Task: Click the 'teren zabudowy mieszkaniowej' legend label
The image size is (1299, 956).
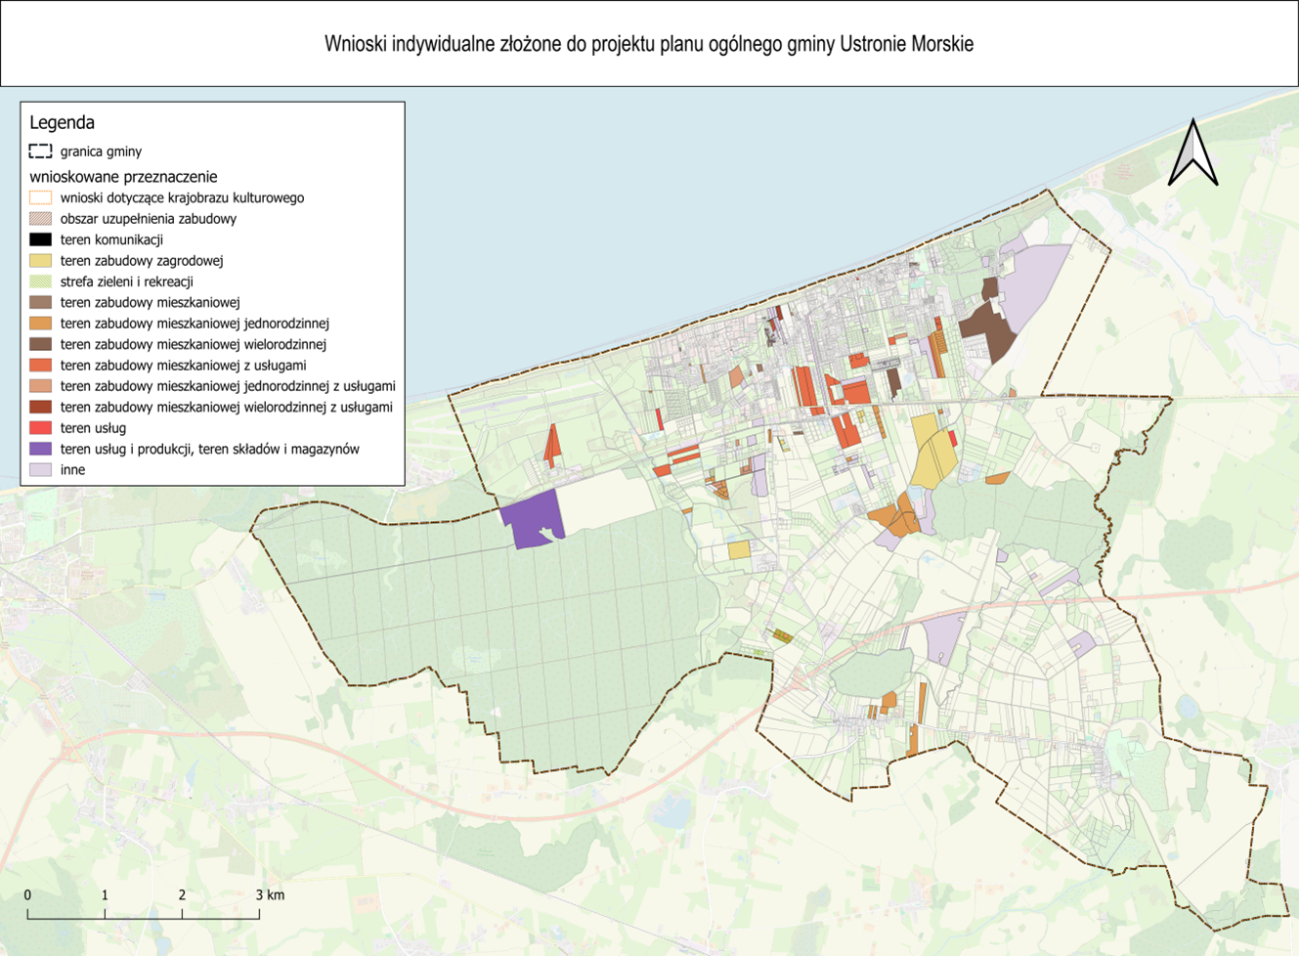Action: pyautogui.click(x=150, y=303)
